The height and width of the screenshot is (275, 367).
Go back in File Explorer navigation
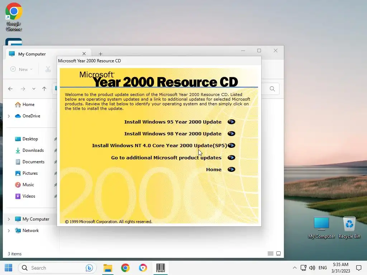[x=10, y=89]
